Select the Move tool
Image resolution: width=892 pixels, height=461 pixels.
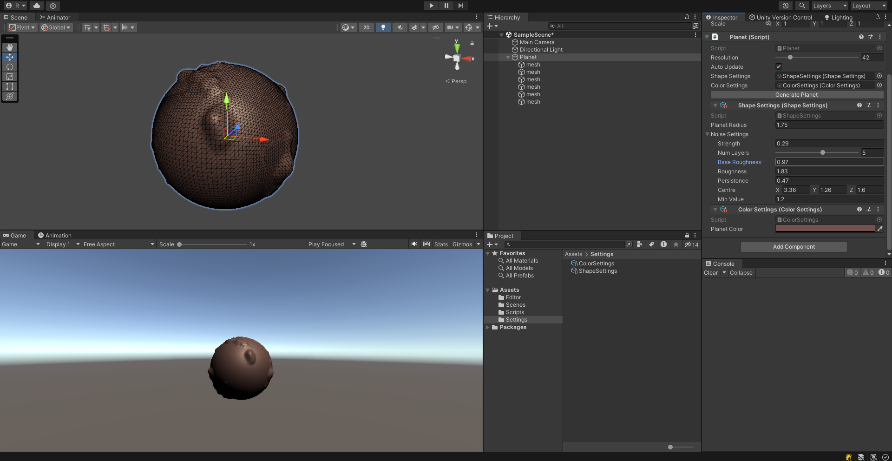10,57
